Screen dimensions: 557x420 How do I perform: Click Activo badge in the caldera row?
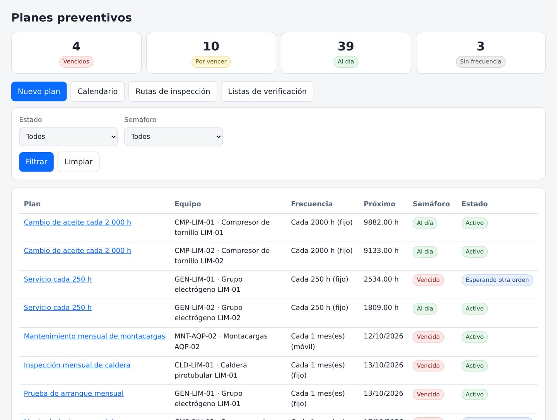[475, 366]
